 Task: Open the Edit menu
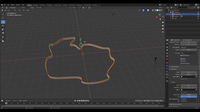[8, 5]
